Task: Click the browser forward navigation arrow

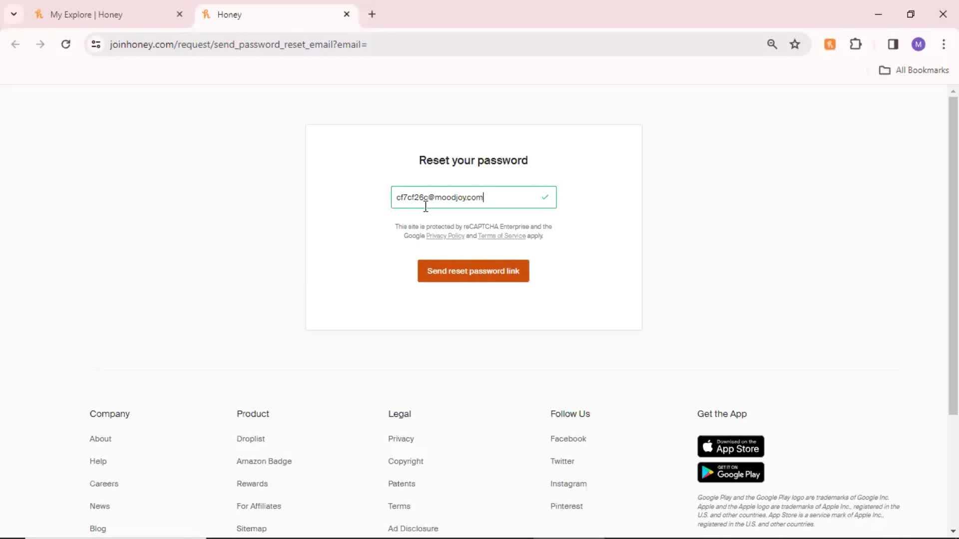Action: click(39, 44)
